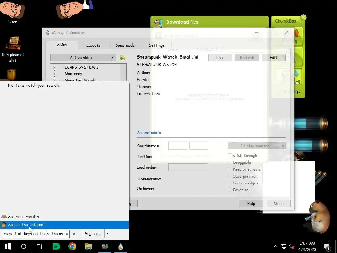The height and width of the screenshot is (253, 337).
Task: Toggle the Draggable checkbox
Action: [230, 162]
